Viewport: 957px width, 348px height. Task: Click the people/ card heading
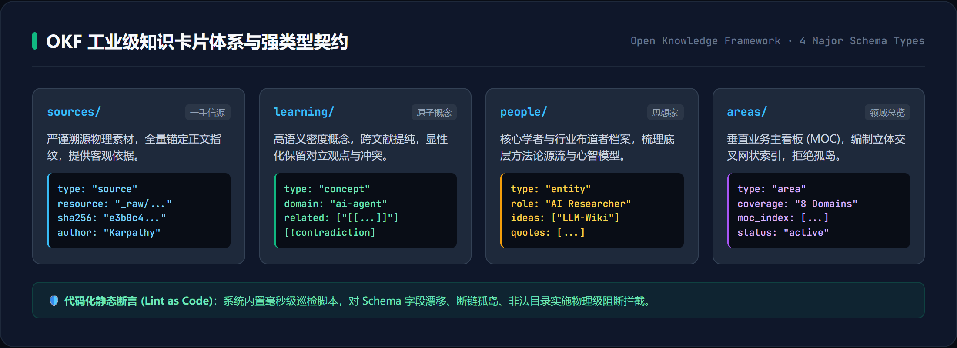(524, 112)
